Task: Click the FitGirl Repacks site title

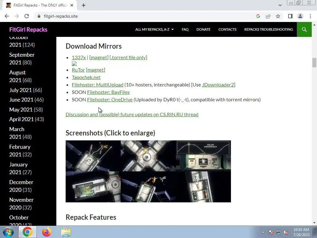Action: coord(28,29)
